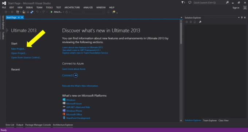Toggle the pin on Start Page tab

(x=19, y=18)
